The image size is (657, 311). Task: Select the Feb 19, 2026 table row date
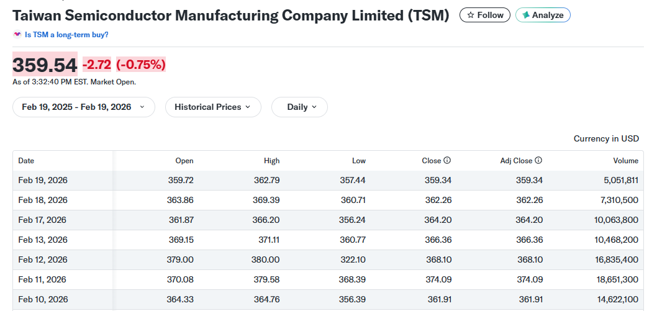[43, 181]
